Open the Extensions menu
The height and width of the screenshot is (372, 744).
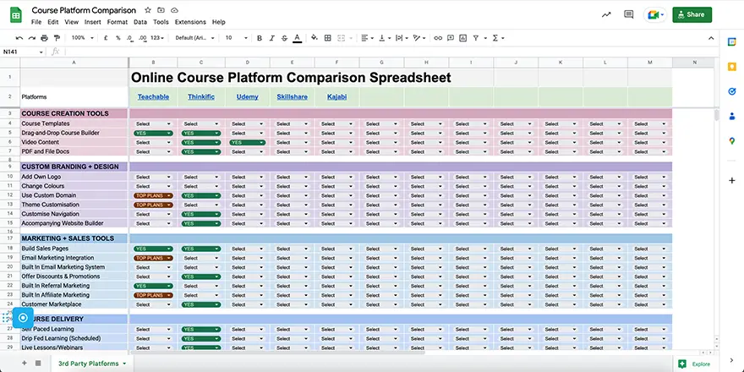pyautogui.click(x=190, y=22)
